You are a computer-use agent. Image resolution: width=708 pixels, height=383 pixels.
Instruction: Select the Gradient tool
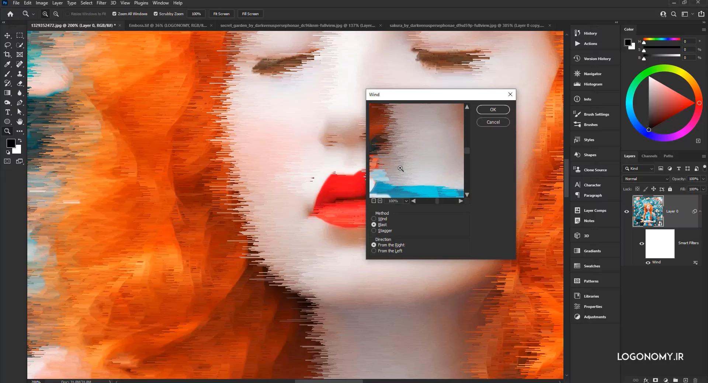(7, 93)
